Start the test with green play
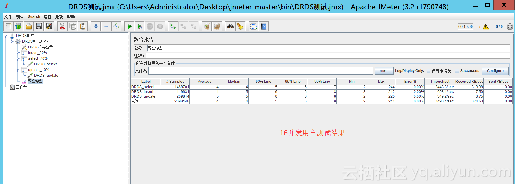The height and width of the screenshot is (184, 515). pos(129,26)
